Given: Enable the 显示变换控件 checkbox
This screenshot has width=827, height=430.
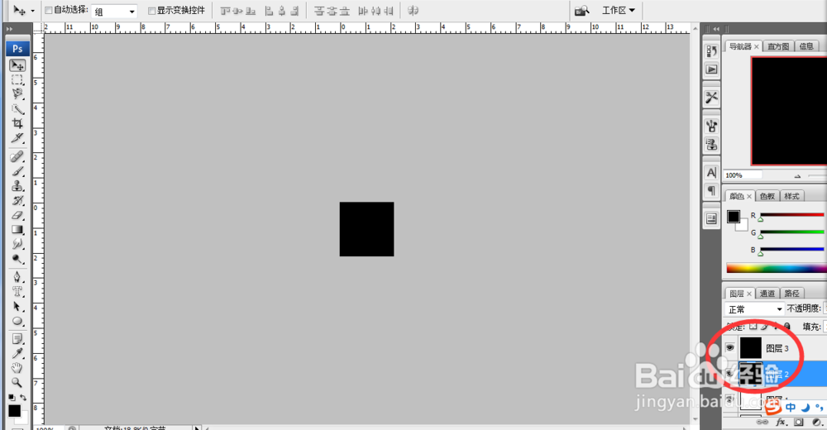Looking at the screenshot, I should (x=152, y=11).
